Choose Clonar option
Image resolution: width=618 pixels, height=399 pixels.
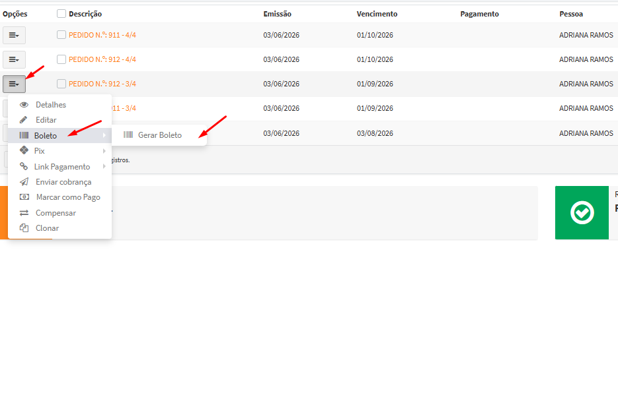point(60,228)
